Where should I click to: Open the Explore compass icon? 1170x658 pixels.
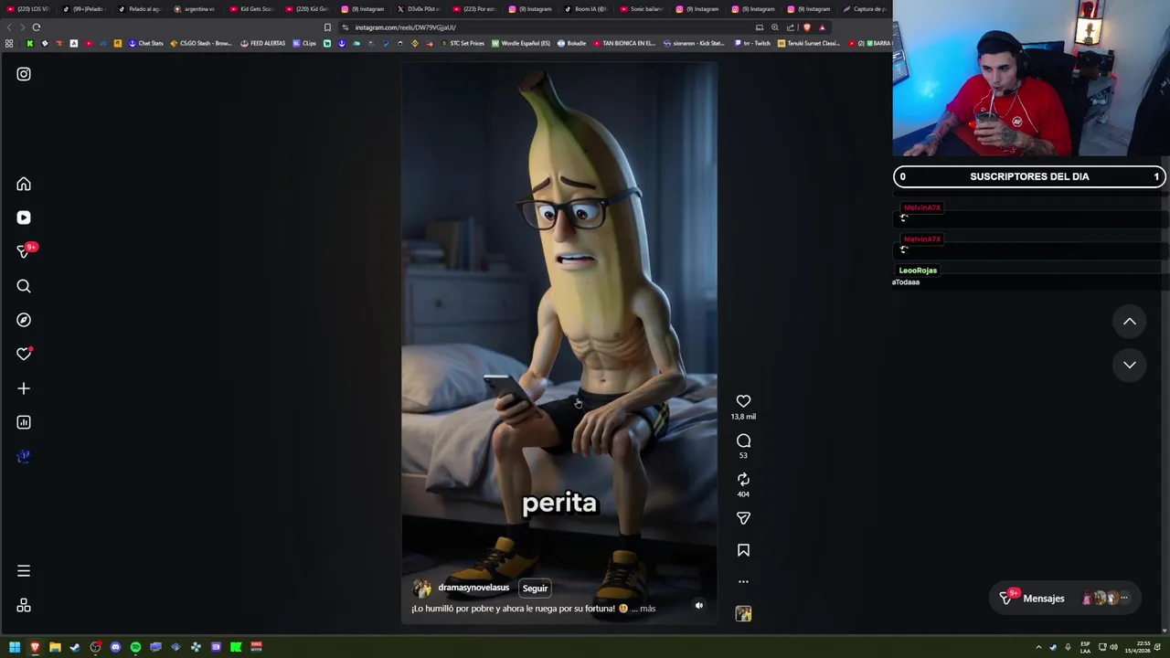point(24,320)
